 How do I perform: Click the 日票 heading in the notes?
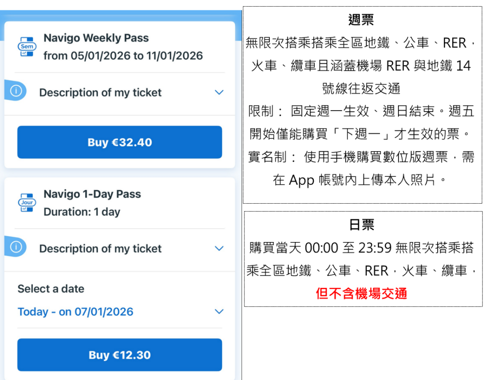362,225
